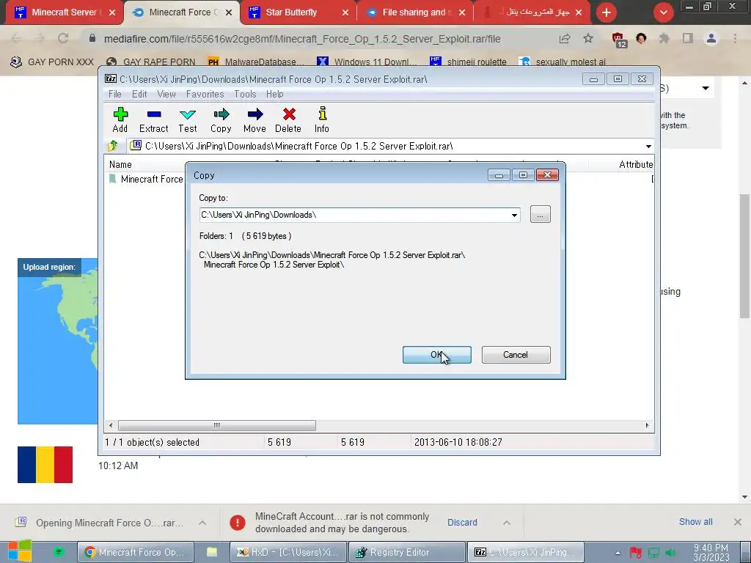This screenshot has width=751, height=563.
Task: Switch to Registry Editor taskbar window
Action: pyautogui.click(x=407, y=552)
